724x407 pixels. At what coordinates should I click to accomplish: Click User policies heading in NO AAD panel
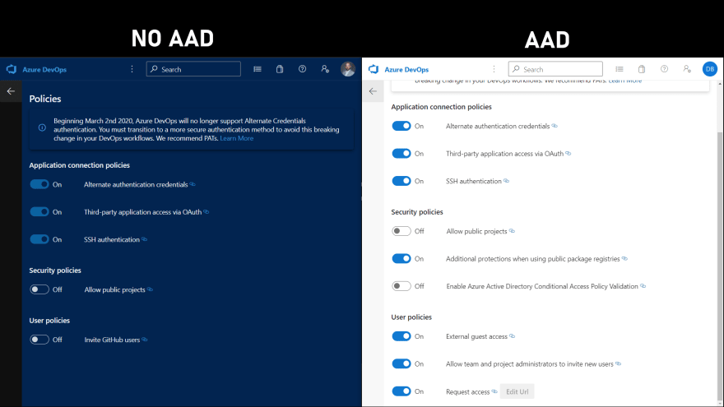click(49, 320)
